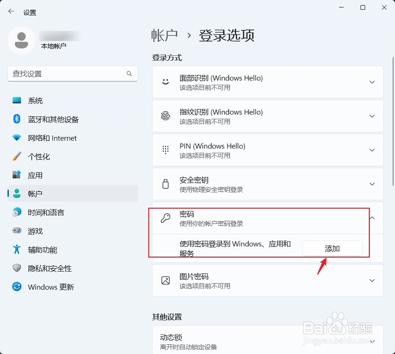395x354 pixels.
Task: Close the Settings window
Action: pyautogui.click(x=384, y=7)
